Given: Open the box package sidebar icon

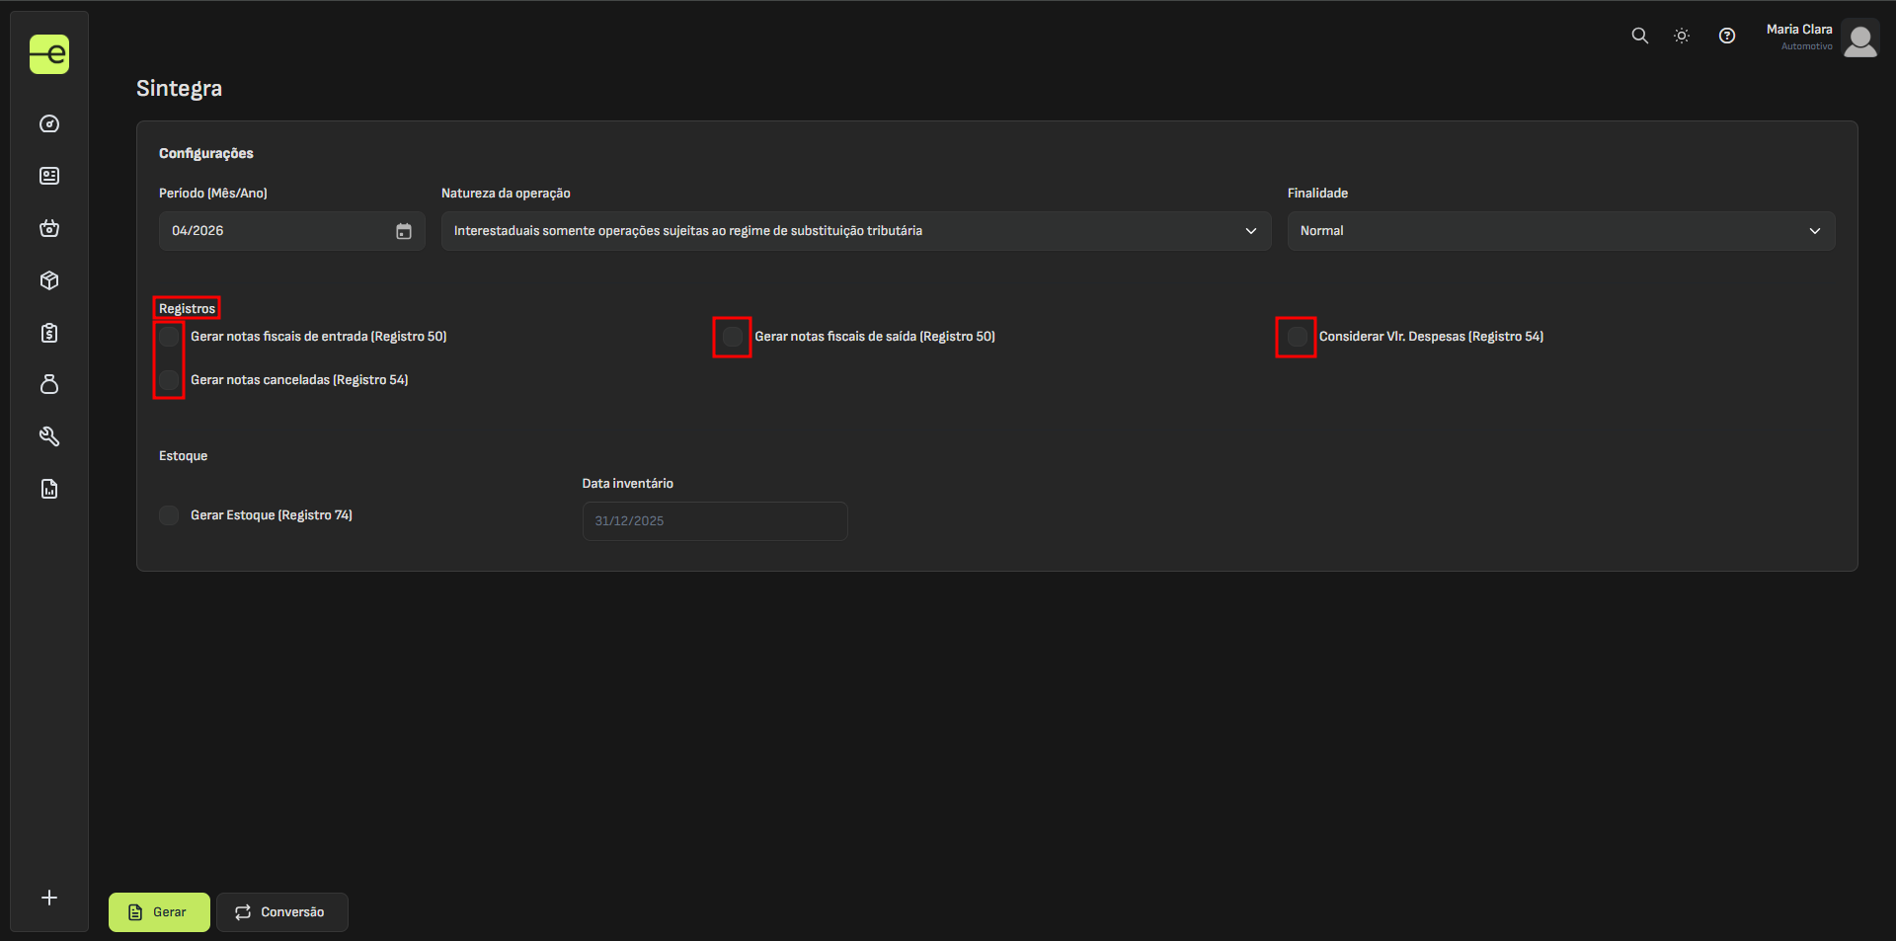Looking at the screenshot, I should (x=49, y=280).
